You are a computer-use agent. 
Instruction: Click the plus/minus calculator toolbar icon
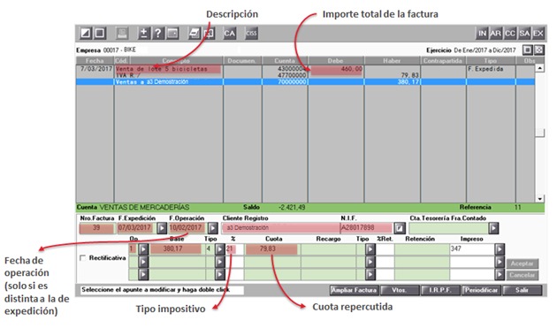143,33
